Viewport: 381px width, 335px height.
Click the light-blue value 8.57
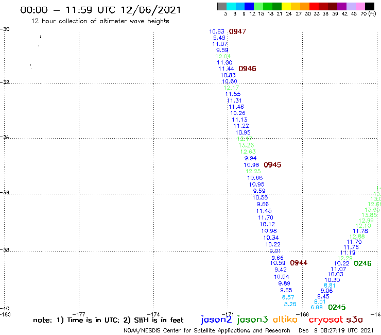[288, 297]
